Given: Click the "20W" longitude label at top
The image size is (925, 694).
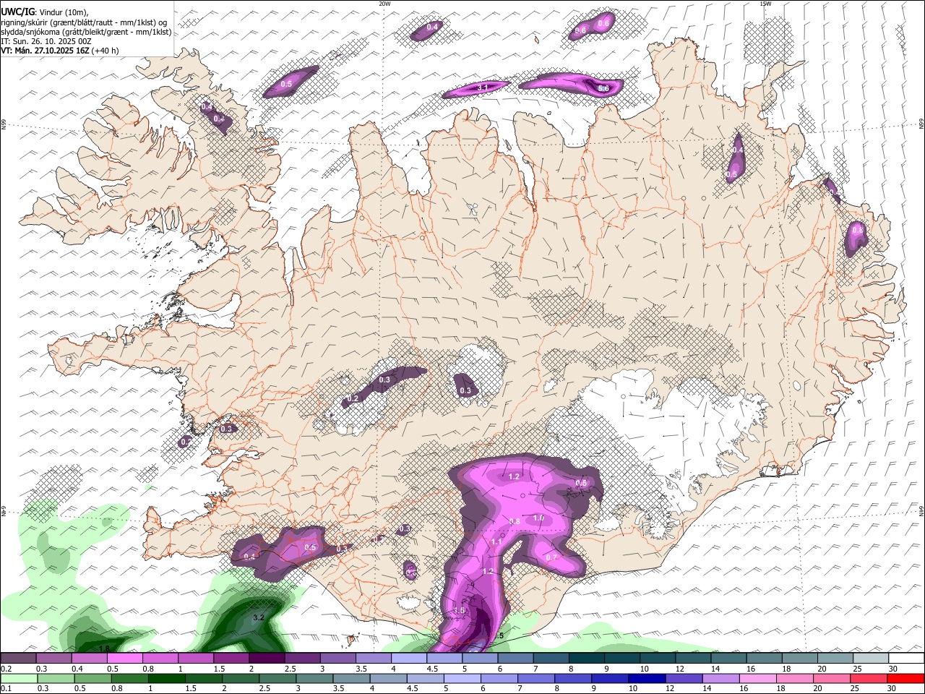Looking at the screenshot, I should (x=384, y=4).
